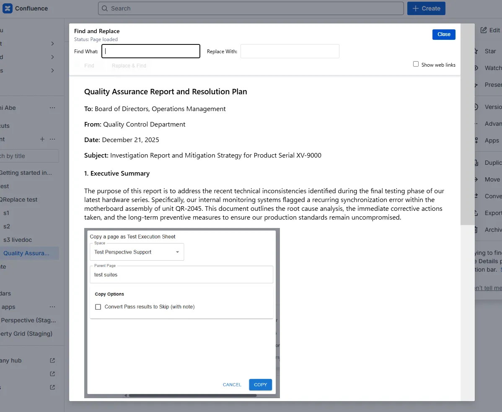Click the magnifier icon in the search bar

tap(105, 8)
